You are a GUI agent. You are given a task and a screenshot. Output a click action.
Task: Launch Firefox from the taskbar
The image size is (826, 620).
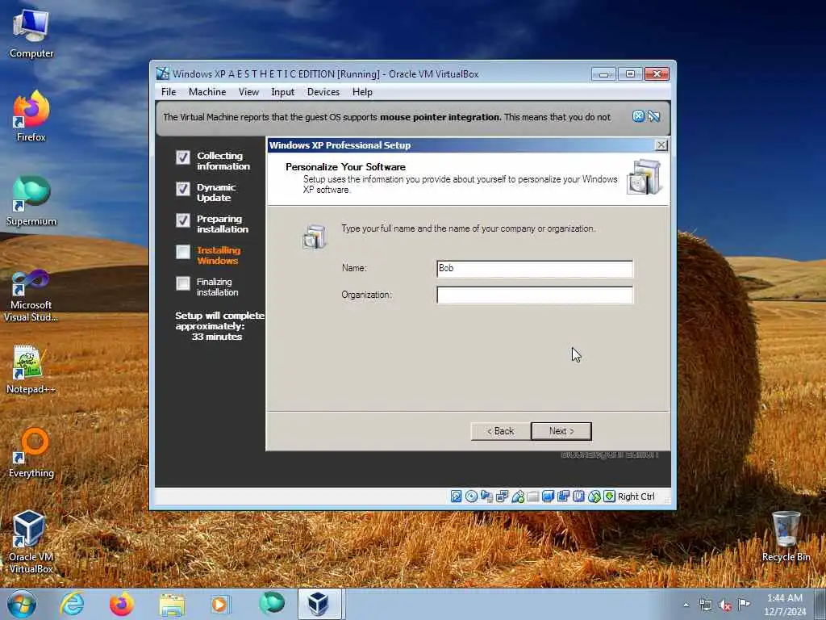[x=122, y=604]
